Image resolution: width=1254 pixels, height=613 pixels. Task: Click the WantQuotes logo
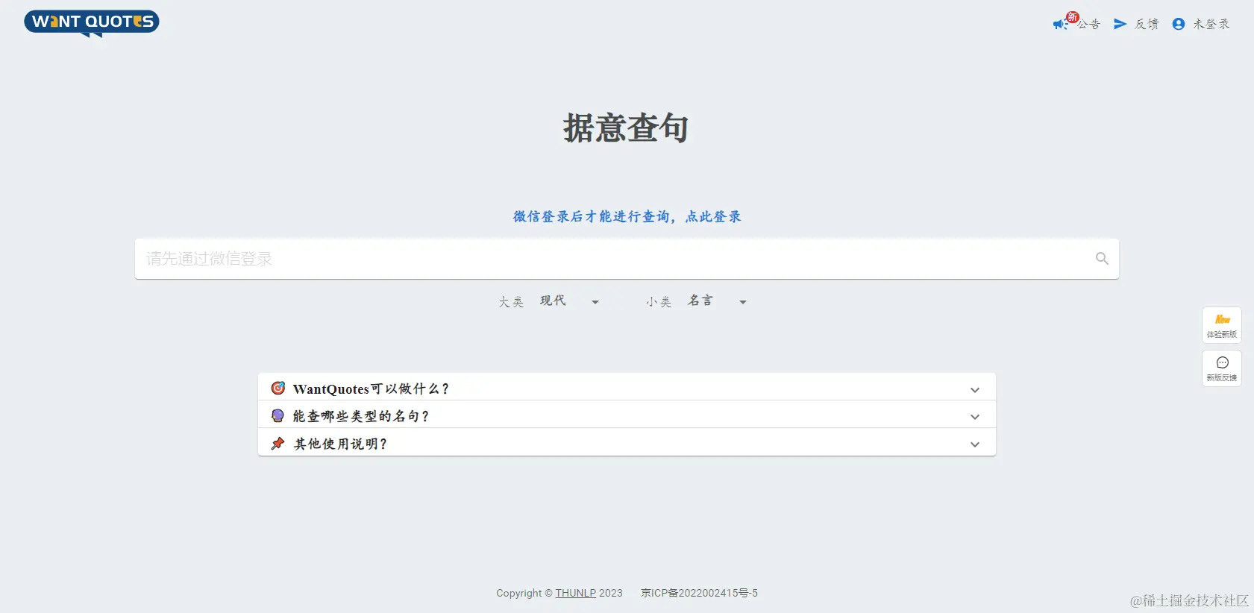(x=91, y=23)
